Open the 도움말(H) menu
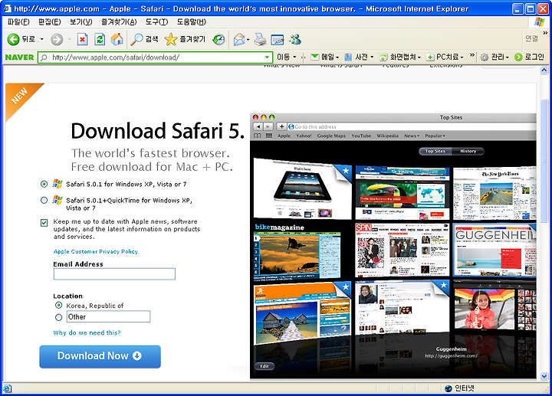Screen dimensions: 552x396 pyautogui.click(x=191, y=21)
